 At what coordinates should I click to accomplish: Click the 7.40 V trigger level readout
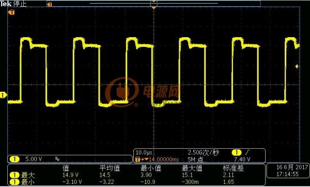(242, 159)
